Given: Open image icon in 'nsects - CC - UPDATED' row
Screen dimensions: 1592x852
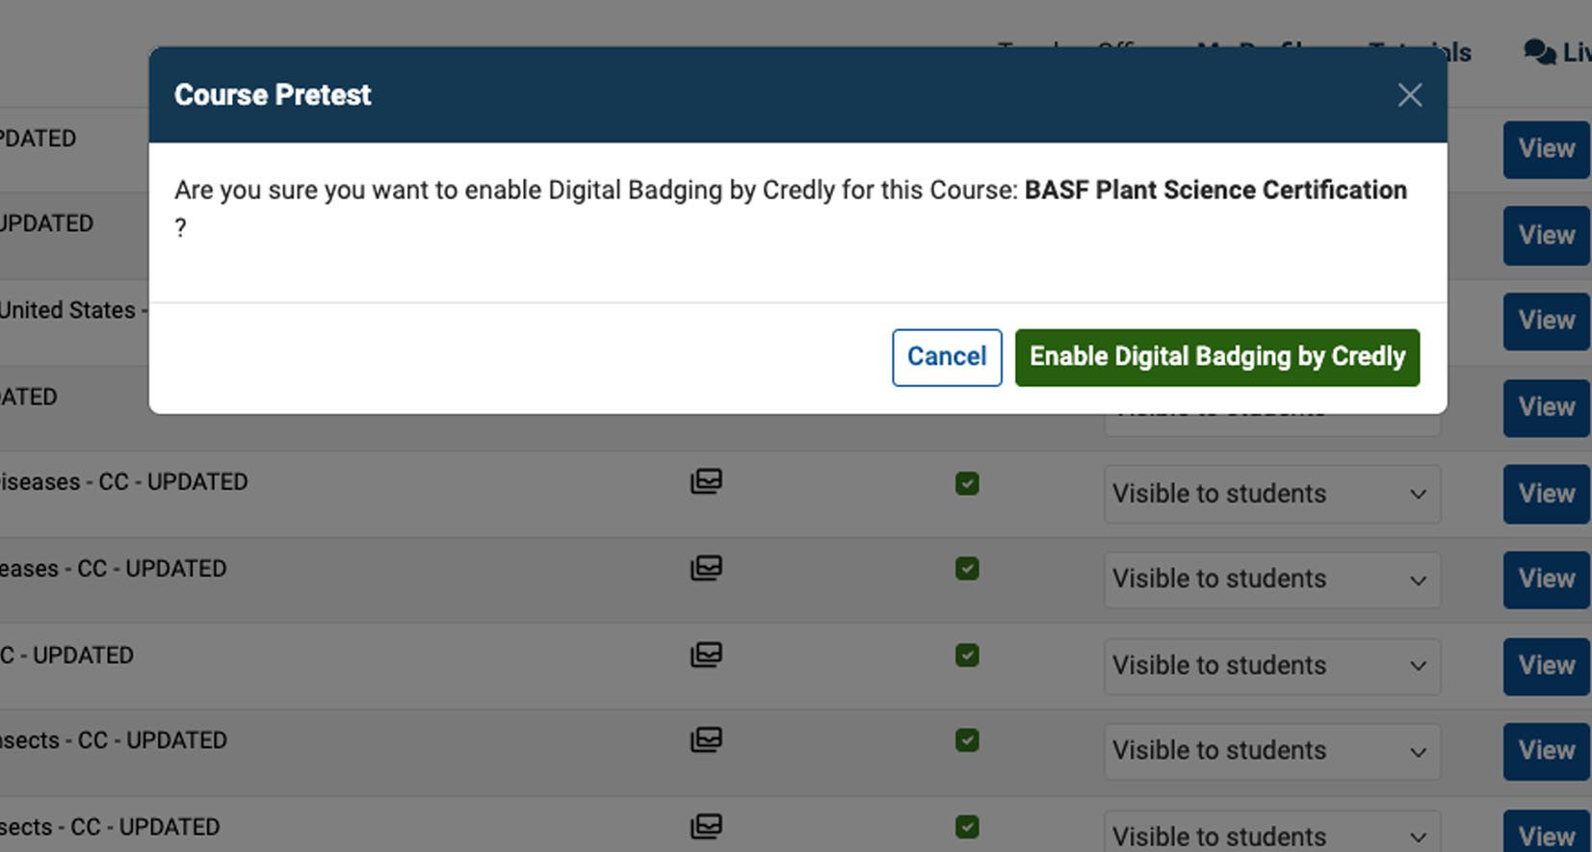Looking at the screenshot, I should [706, 739].
